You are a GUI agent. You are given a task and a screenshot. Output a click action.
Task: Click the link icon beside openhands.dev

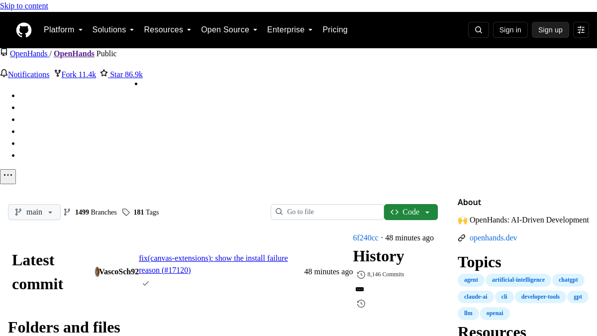462,238
